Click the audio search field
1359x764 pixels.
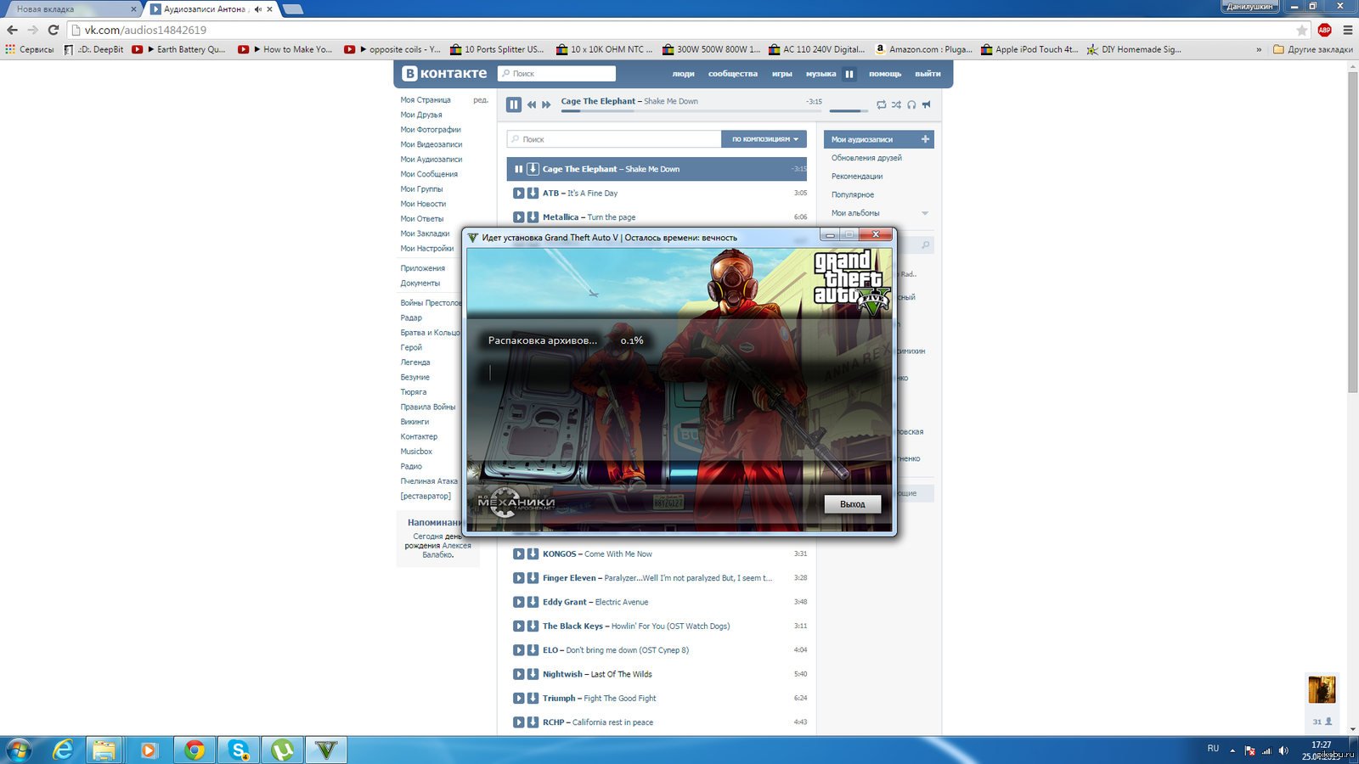pyautogui.click(x=614, y=139)
